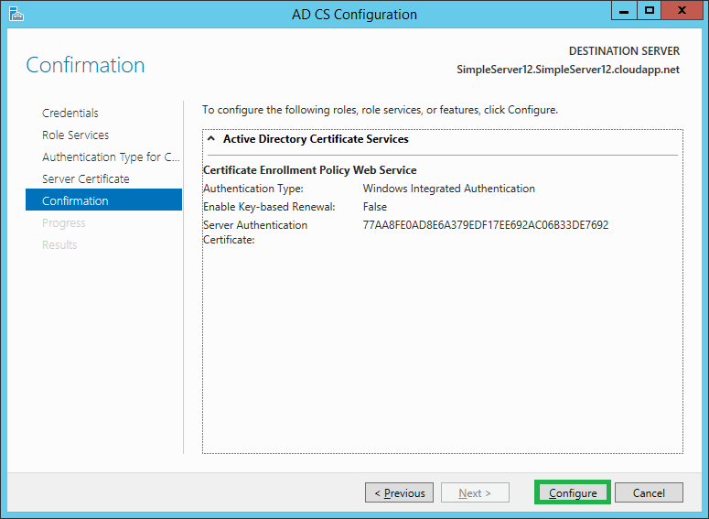The width and height of the screenshot is (709, 519).
Task: Select the Authentication Type step in sidebar
Action: [x=110, y=157]
